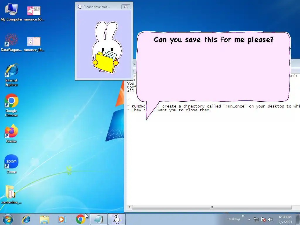The image size is (300, 225).
Task: Open Action Center flag tray icon
Action: pyautogui.click(x=263, y=219)
